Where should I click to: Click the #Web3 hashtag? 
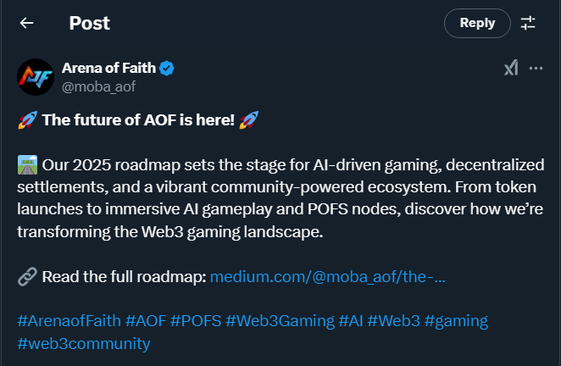397,321
